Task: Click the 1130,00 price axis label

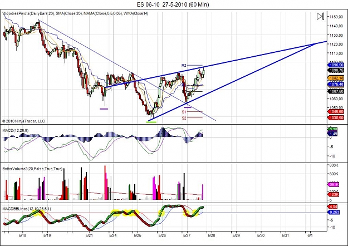Action: point(336,35)
